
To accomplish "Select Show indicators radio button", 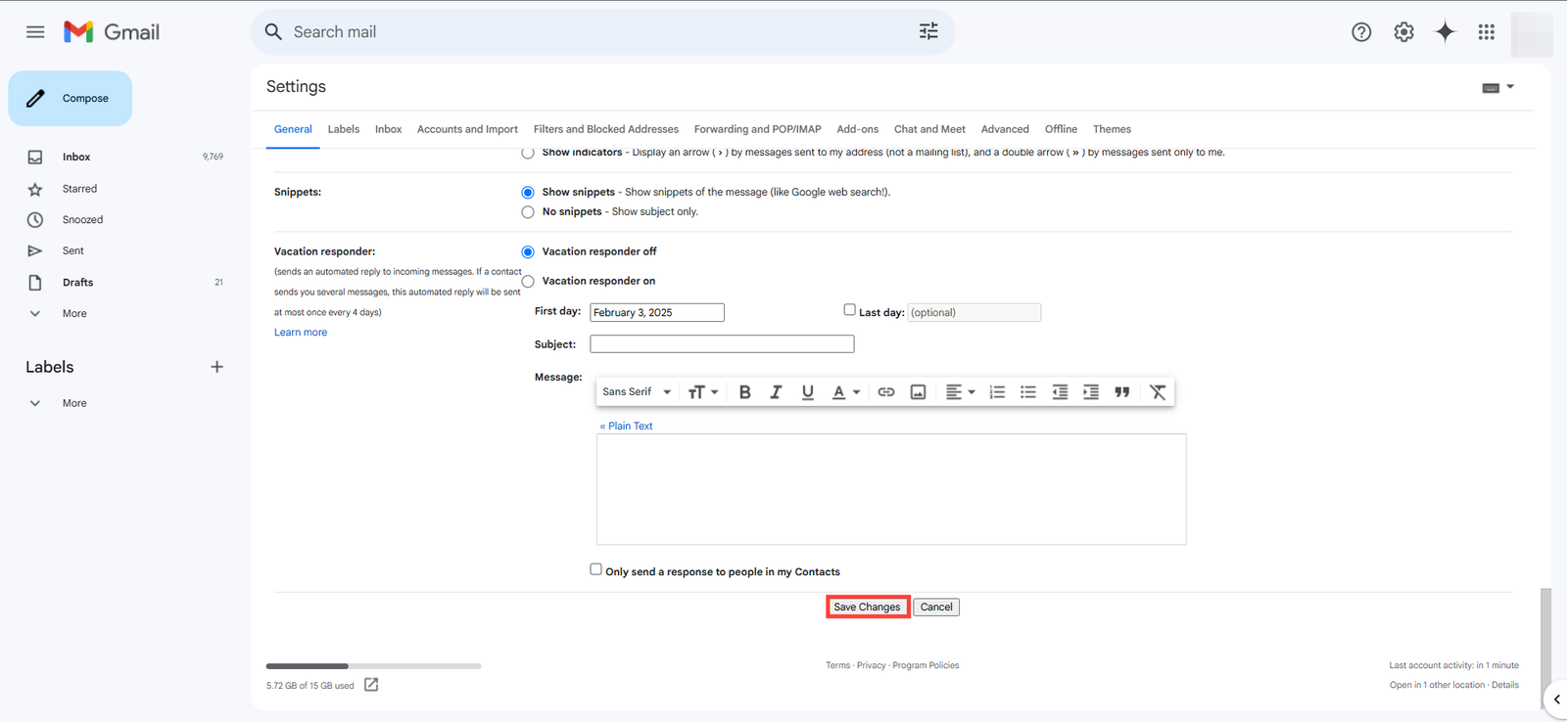I will [528, 153].
